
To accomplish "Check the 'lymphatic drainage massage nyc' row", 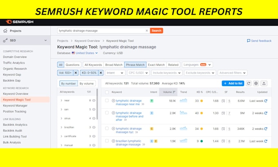I will point(107,128).
